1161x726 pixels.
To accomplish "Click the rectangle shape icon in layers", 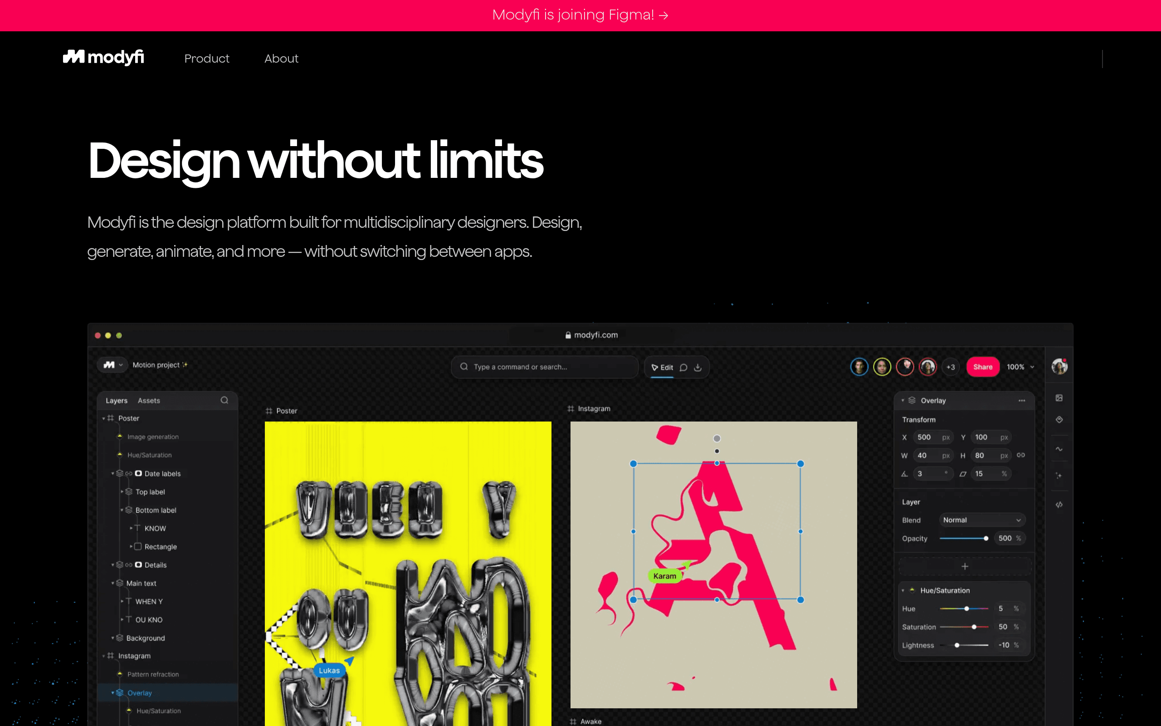I will (138, 546).
